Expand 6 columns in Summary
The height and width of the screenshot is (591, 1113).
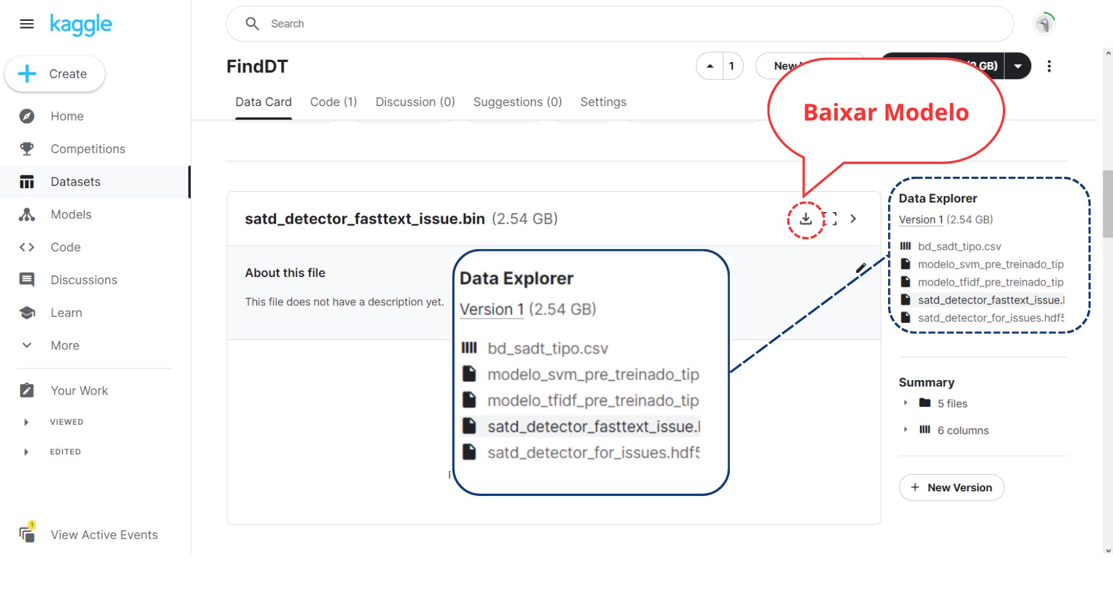905,430
